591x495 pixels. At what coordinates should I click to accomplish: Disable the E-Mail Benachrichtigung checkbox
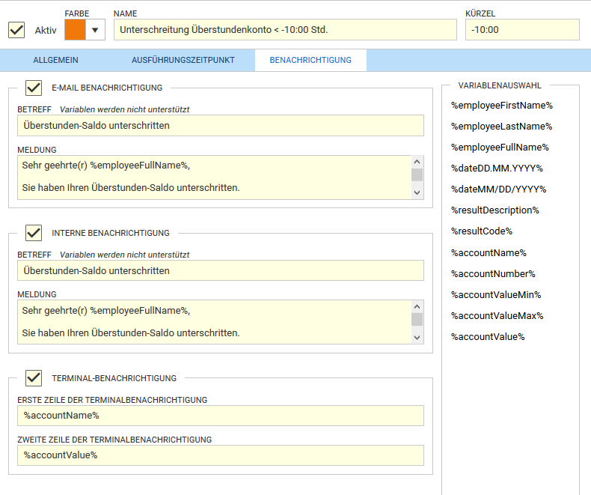(34, 88)
